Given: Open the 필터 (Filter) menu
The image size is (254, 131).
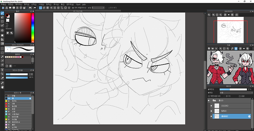Looking at the screenshot, I should click(x=26, y=4).
